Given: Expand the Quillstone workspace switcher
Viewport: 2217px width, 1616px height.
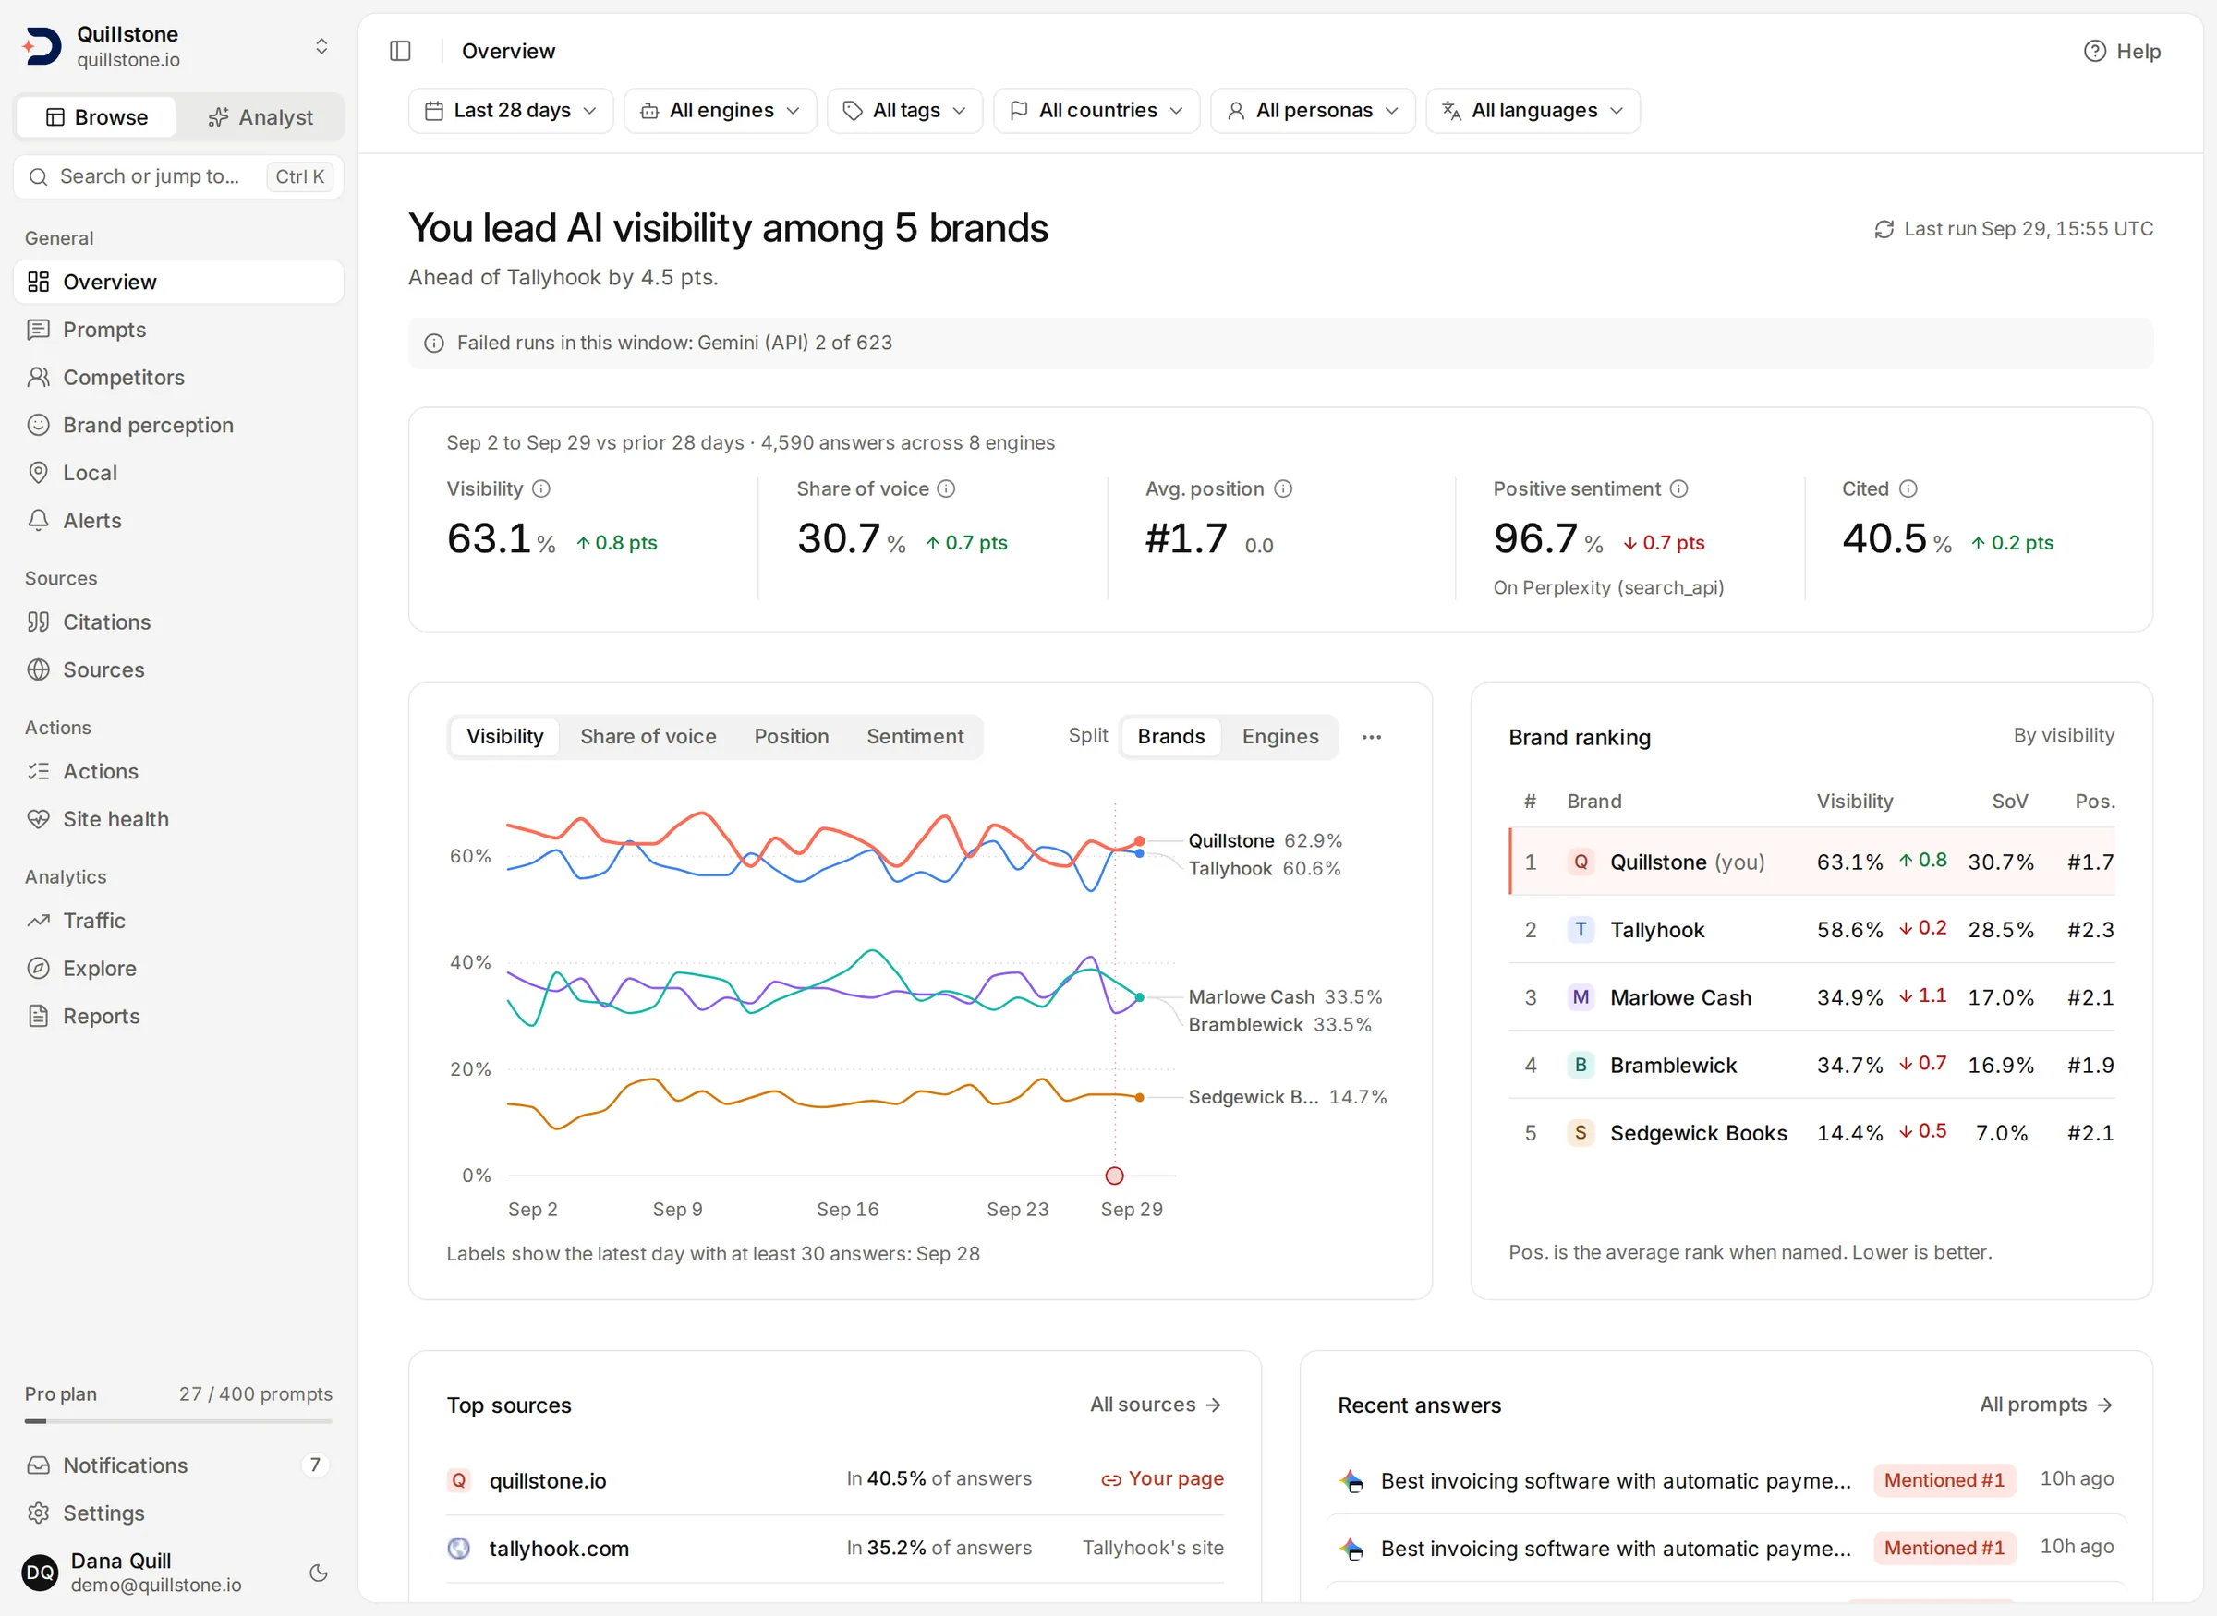Looking at the screenshot, I should pos(178,46).
